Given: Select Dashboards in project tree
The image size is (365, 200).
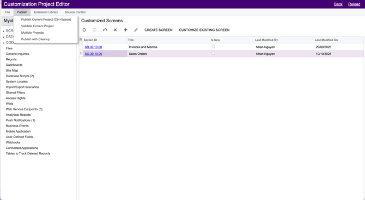Looking at the screenshot, I should coord(14,65).
